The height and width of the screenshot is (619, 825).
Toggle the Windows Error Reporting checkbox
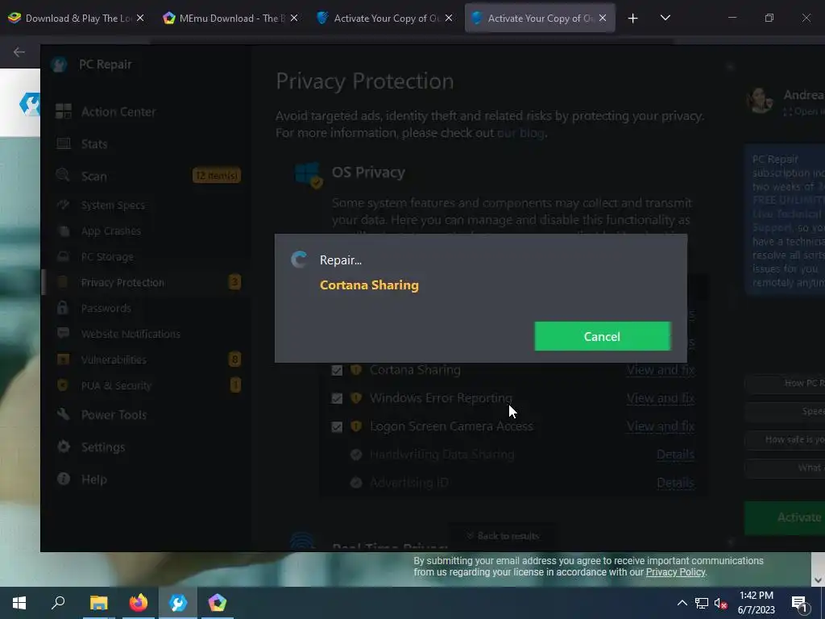point(337,398)
